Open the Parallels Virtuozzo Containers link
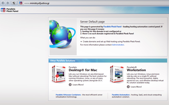 68,95
